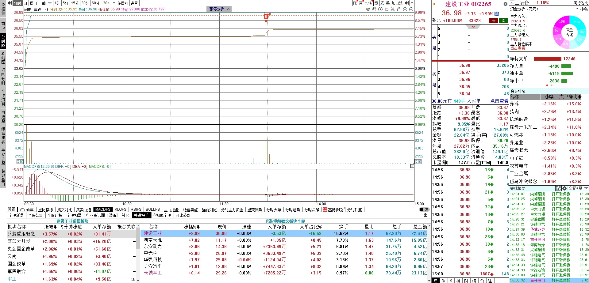This screenshot has height=283, width=589.
Task: Click the undo arrow icon above chart
Action: pyautogui.click(x=387, y=9)
